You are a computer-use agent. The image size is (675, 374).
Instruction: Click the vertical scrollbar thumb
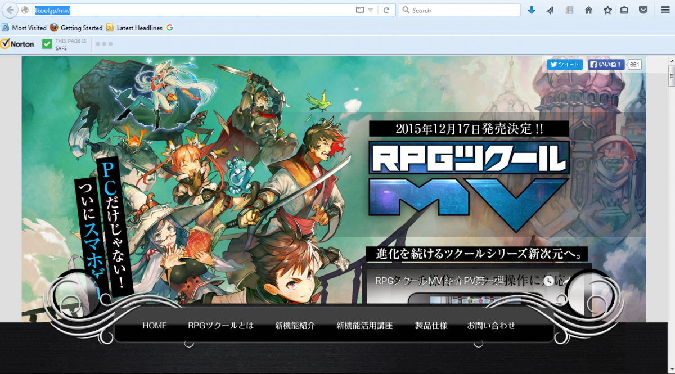click(x=671, y=76)
